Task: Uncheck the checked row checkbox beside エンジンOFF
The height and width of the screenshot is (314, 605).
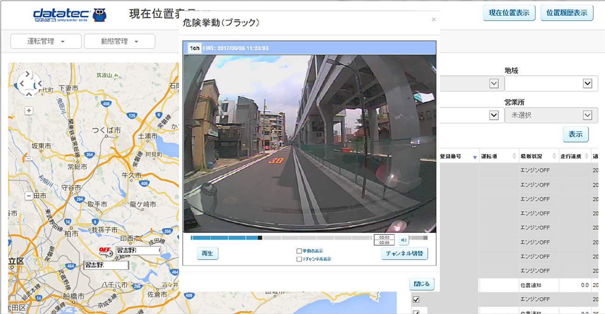Action: click(416, 300)
